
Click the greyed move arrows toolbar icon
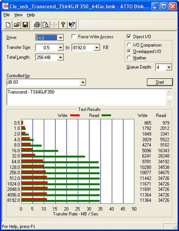(x=54, y=24)
